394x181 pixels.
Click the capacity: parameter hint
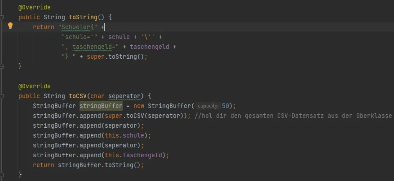coord(208,106)
